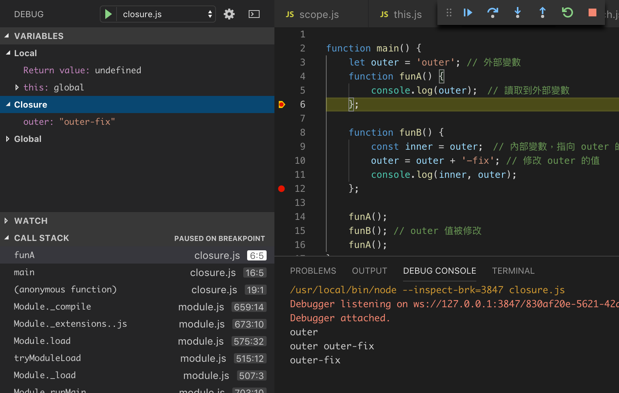Restart the debug session

[x=567, y=13]
